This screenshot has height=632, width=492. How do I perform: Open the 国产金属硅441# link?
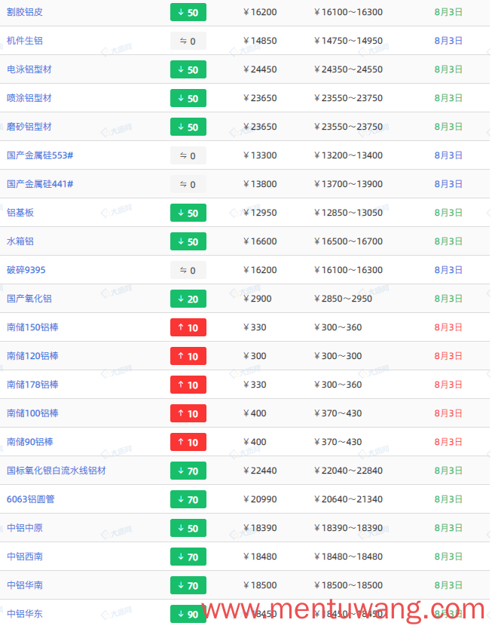(40, 184)
